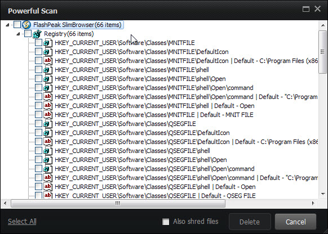The width and height of the screenshot is (328, 234).
Task: Click ab icon for QSEGFILE\shell Default - Open
Action: 48,187
